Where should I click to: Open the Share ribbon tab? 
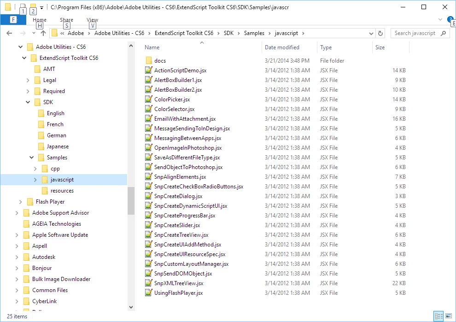tap(66, 19)
